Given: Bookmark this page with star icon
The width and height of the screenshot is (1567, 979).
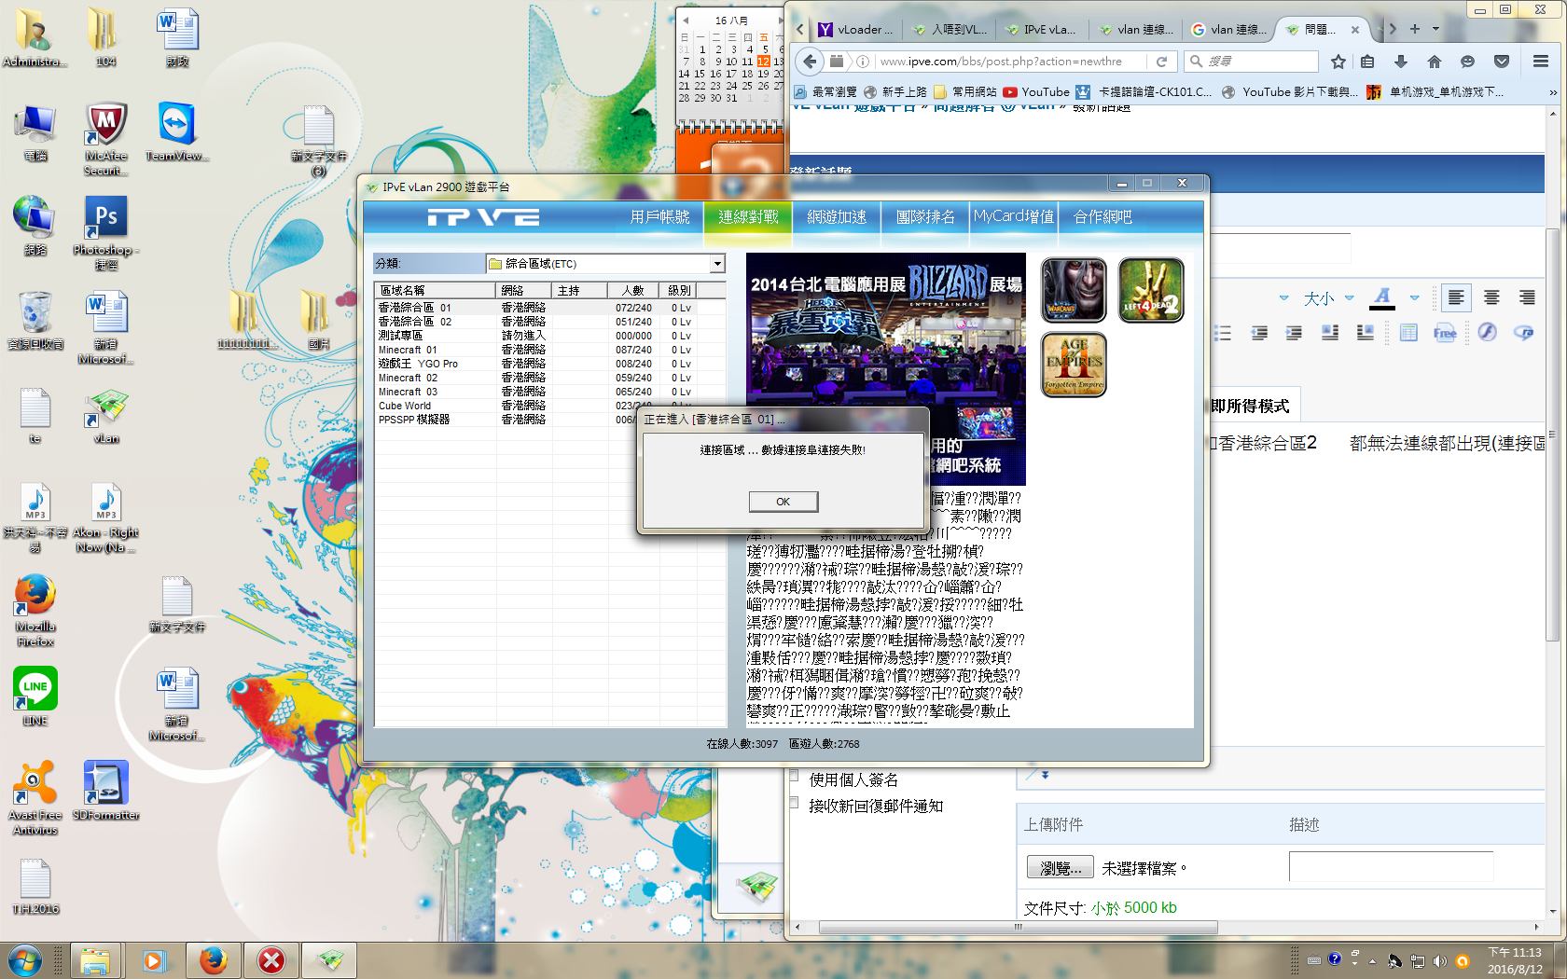Looking at the screenshot, I should point(1338,62).
